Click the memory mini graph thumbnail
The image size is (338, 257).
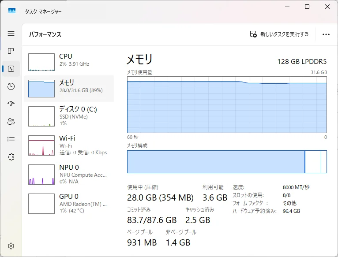click(41, 89)
